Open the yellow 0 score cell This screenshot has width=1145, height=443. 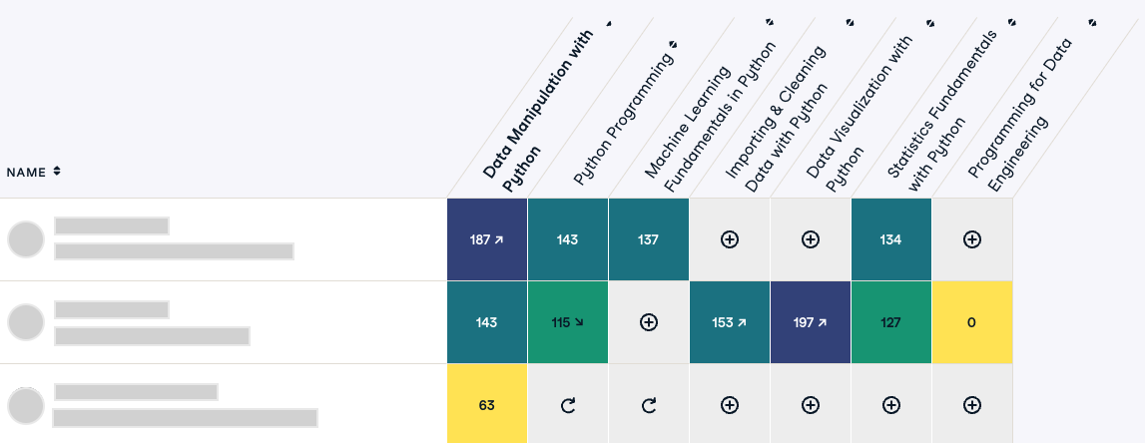972,322
